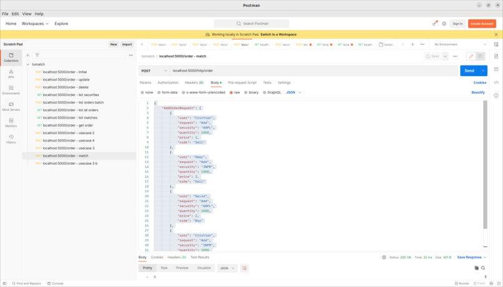The height and width of the screenshot is (287, 503).
Task: Open the Send button arrow dropdown
Action: (x=483, y=71)
